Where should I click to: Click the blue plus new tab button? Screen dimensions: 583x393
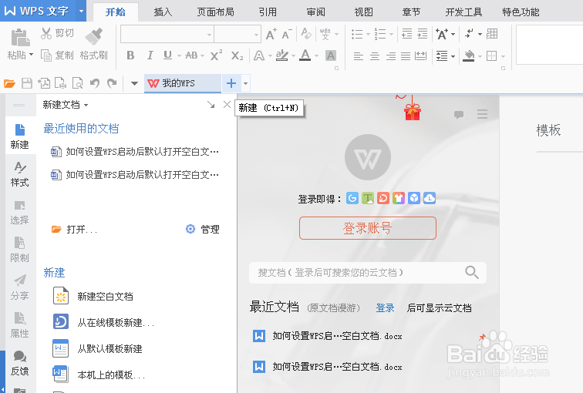pyautogui.click(x=231, y=83)
